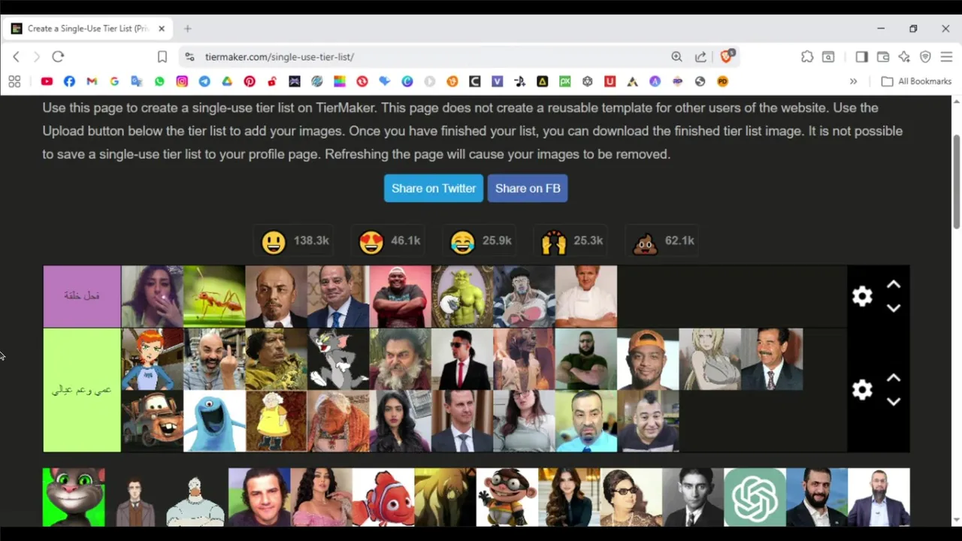
Task: Click Share on Twitter button
Action: pos(434,188)
